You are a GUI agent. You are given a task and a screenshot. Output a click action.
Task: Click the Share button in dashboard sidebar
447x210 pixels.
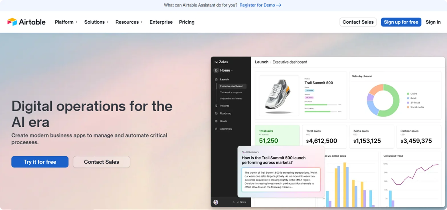pos(241,202)
